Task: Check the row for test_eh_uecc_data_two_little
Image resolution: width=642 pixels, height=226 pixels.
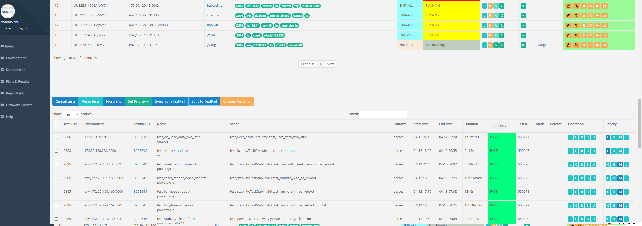Action: pyautogui.click(x=56, y=137)
